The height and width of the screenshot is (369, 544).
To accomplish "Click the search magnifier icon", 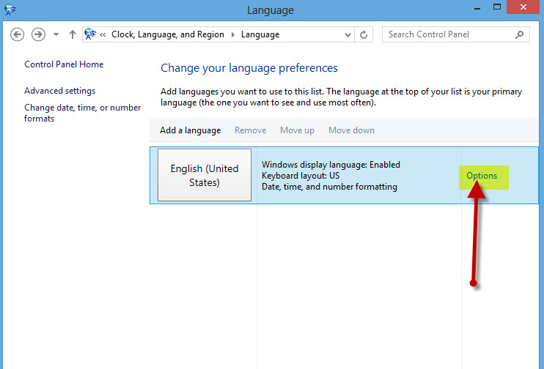I will pyautogui.click(x=519, y=34).
